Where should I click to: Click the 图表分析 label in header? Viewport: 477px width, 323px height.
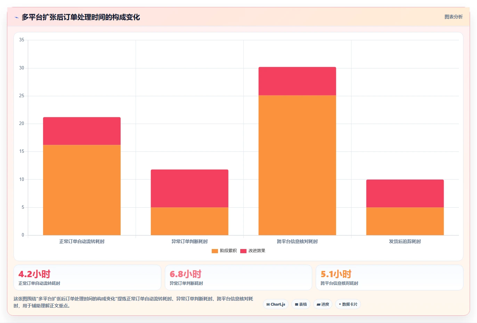(x=453, y=17)
